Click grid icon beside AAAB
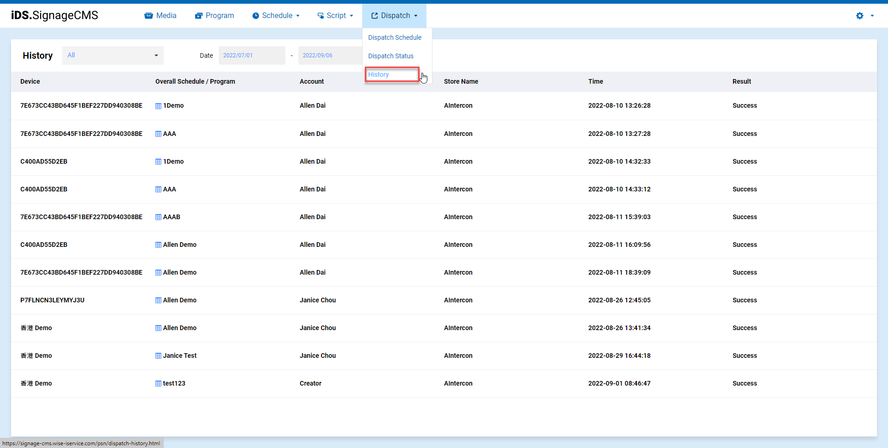Image resolution: width=888 pixels, height=448 pixels. click(158, 217)
